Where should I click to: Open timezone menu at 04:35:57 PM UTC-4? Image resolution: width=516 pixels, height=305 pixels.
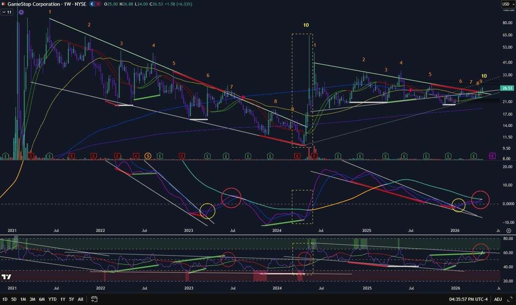tap(469, 299)
